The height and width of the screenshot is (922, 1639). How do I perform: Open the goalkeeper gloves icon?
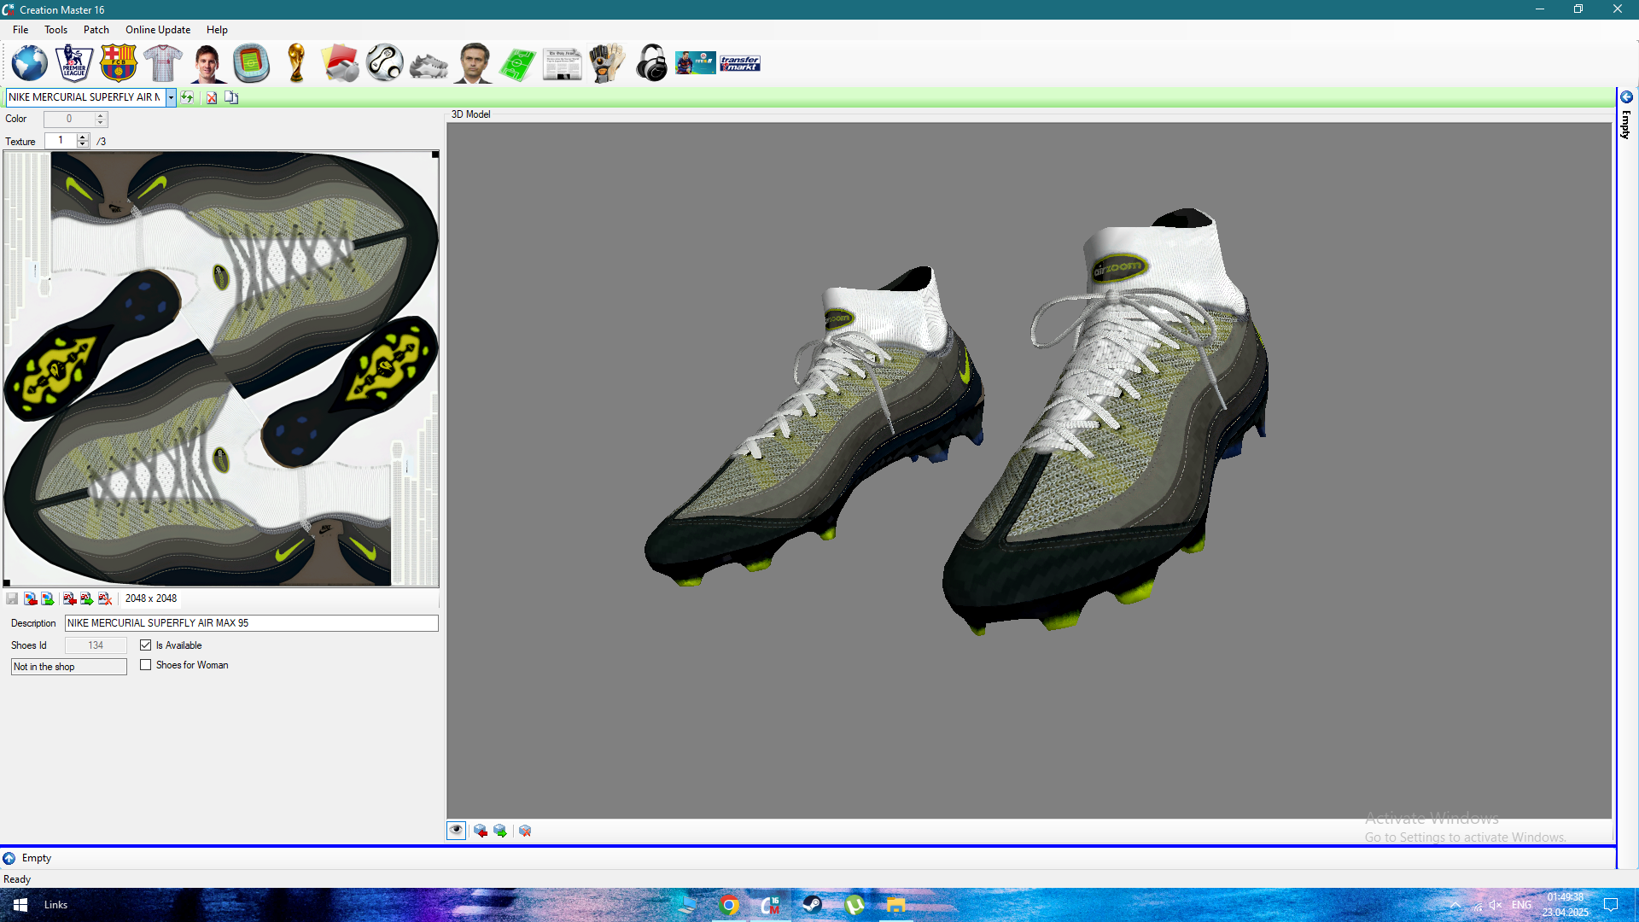click(x=607, y=63)
